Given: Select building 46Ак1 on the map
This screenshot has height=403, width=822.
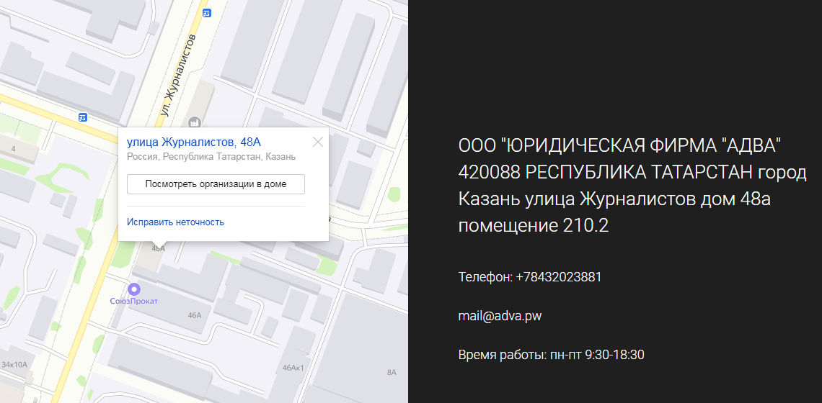Looking at the screenshot, I should 293,368.
